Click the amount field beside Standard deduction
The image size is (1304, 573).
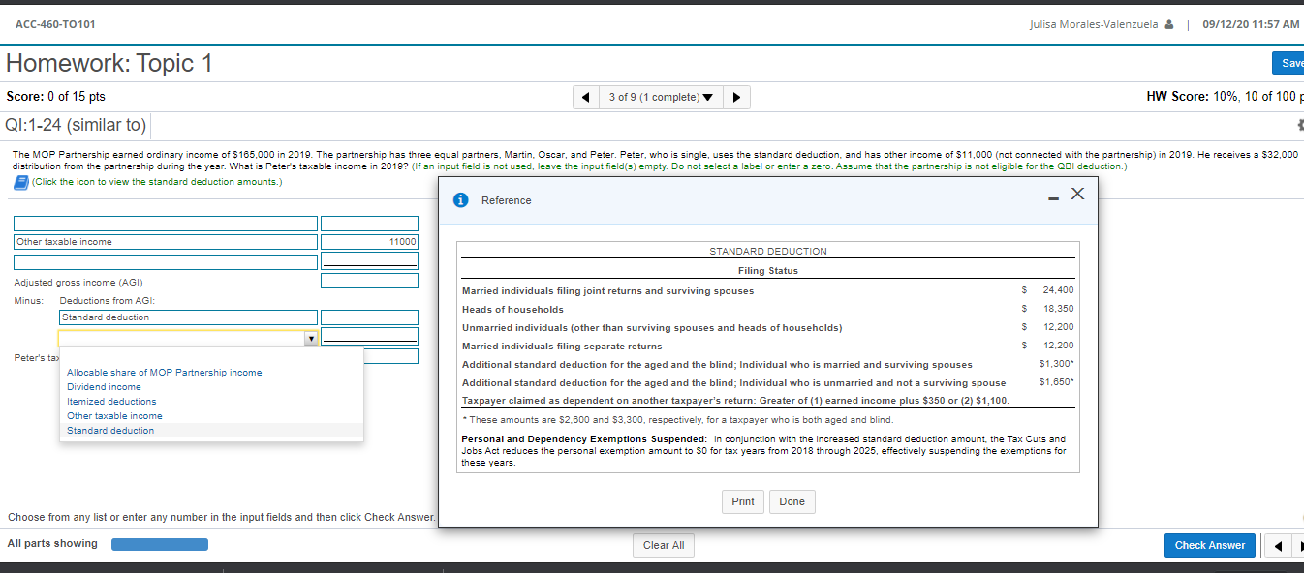pyautogui.click(x=369, y=317)
